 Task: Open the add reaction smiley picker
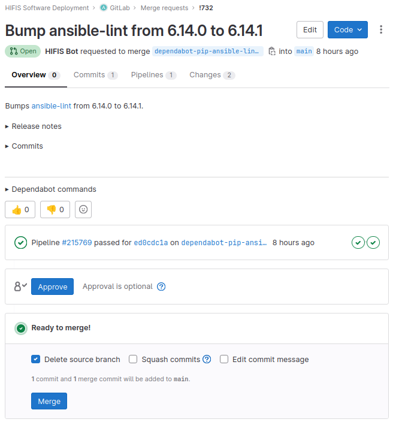coord(83,209)
